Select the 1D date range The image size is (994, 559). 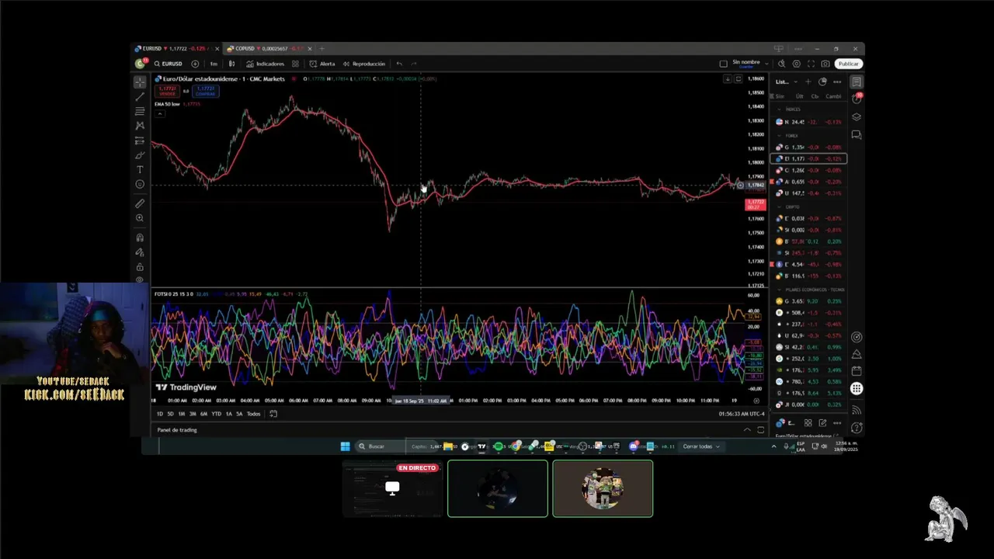(x=160, y=414)
